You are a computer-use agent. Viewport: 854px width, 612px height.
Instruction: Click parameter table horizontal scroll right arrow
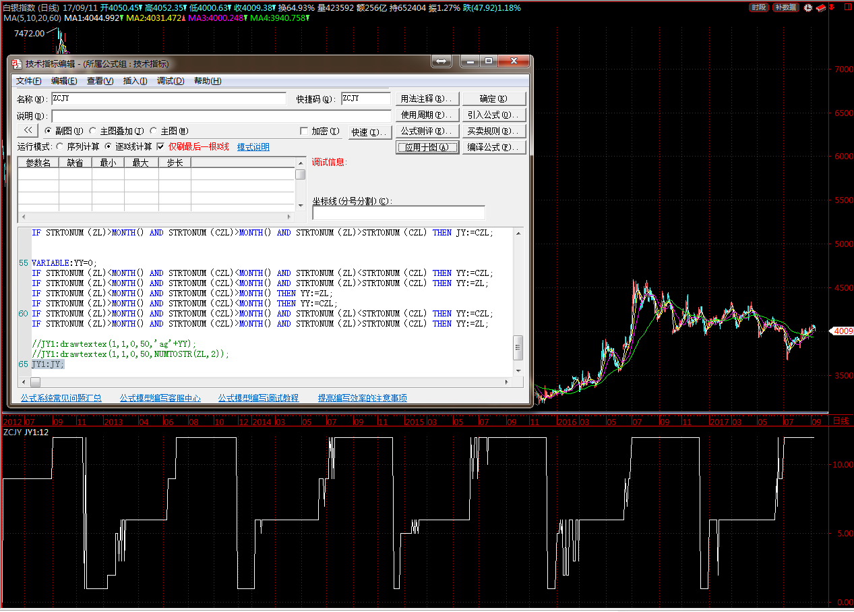(x=290, y=217)
